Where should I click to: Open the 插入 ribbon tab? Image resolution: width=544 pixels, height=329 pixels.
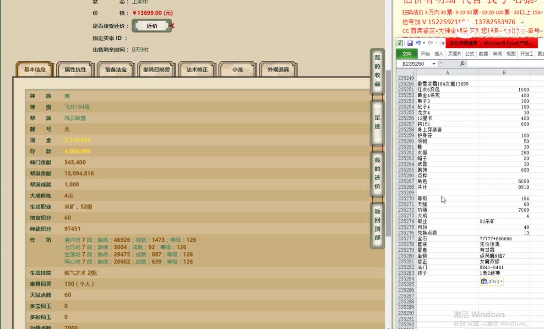pyautogui.click(x=439, y=53)
